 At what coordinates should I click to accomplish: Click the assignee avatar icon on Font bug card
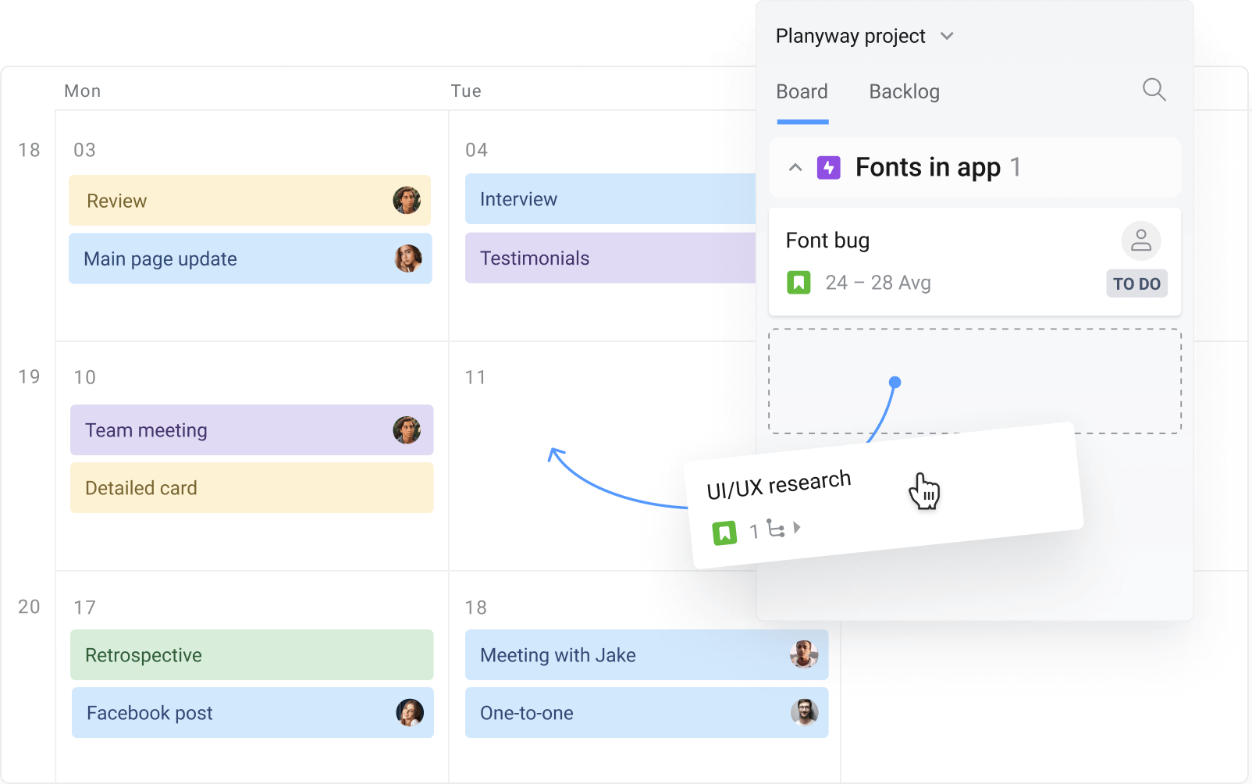[1141, 241]
